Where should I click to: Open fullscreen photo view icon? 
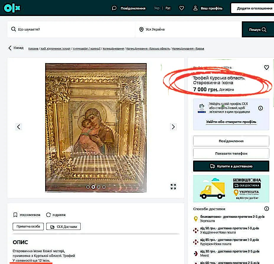[x=173, y=187]
